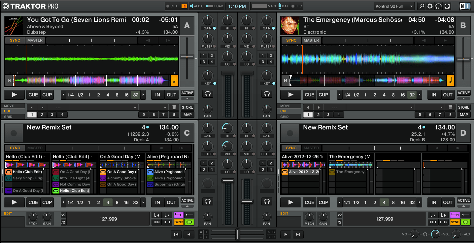This screenshot has width=474, height=243.
Task: Toggle SYNC on Remix Deck D
Action: (291, 148)
